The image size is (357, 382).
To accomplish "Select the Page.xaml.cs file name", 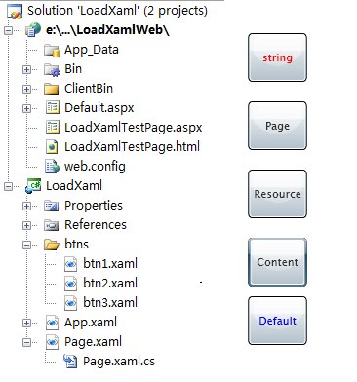I will point(119,362).
